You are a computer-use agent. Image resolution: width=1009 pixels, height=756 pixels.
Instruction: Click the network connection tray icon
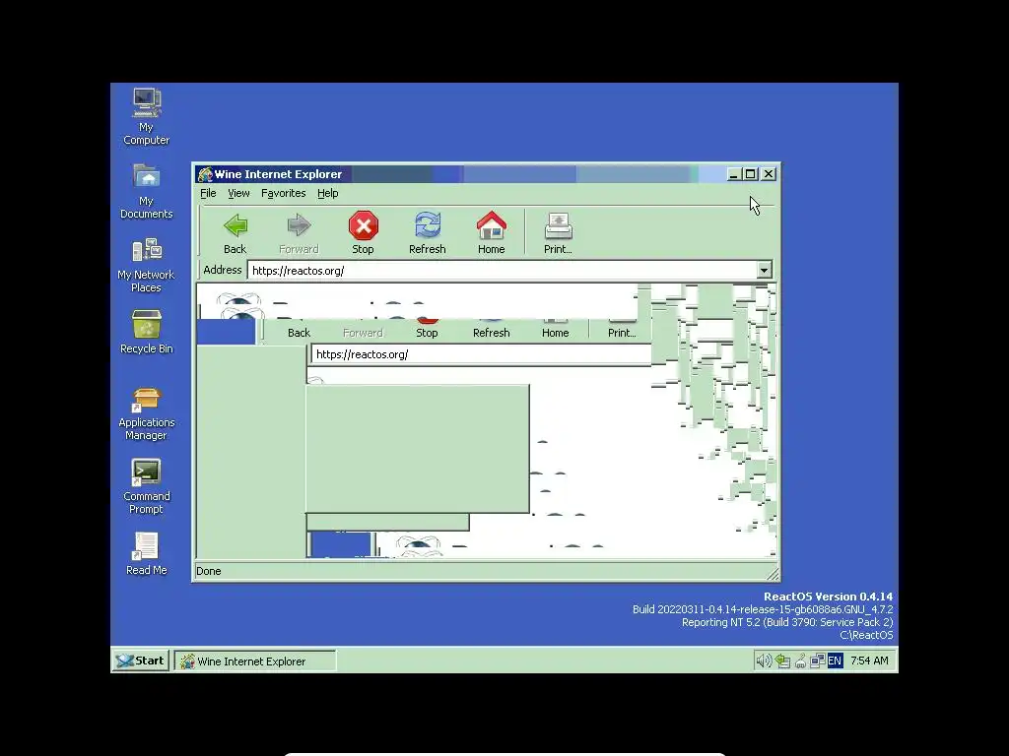click(x=817, y=661)
